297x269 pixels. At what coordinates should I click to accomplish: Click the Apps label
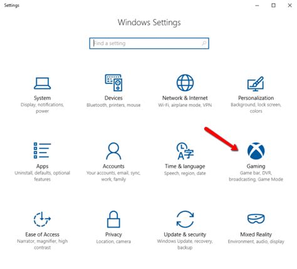42,166
